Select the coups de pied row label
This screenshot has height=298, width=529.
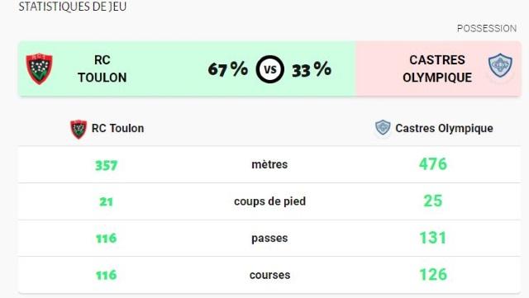(269, 201)
